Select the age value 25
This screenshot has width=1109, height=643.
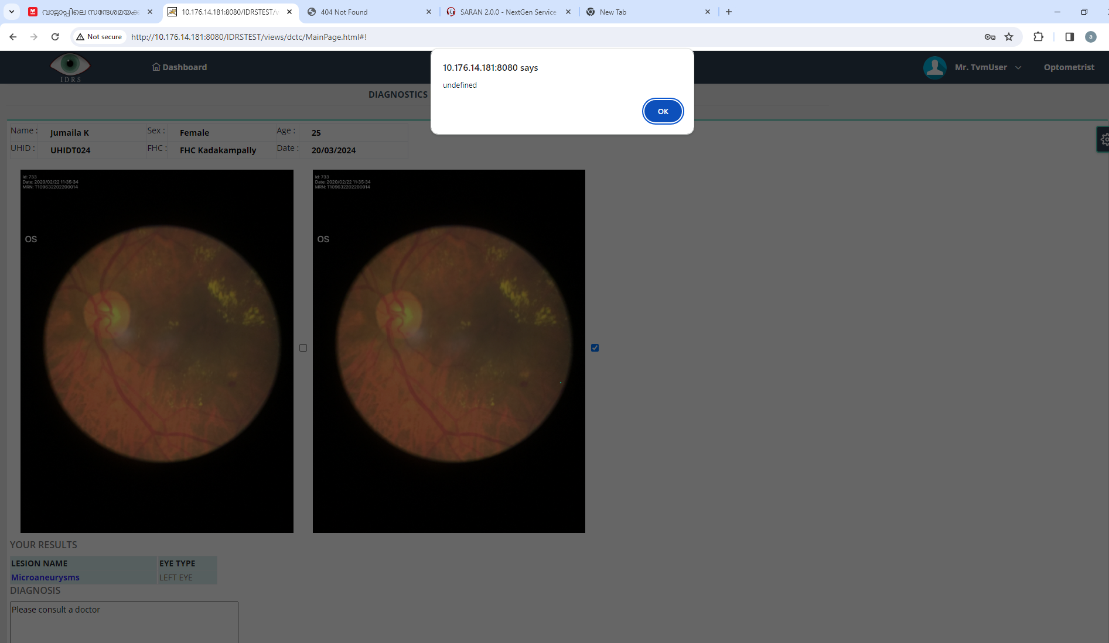coord(316,133)
